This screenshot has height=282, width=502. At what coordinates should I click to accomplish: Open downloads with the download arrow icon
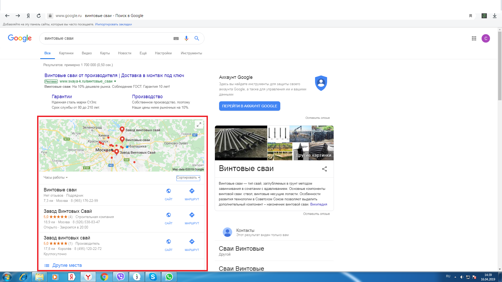pyautogui.click(x=495, y=16)
